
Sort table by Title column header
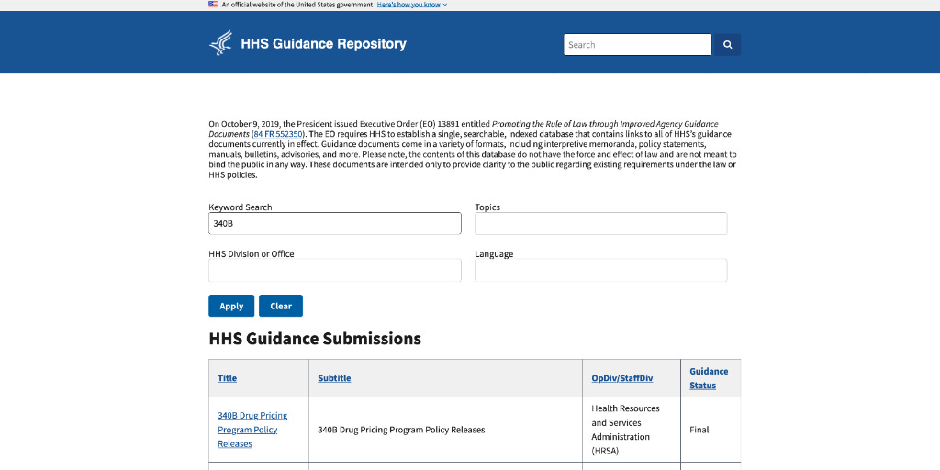(x=228, y=378)
